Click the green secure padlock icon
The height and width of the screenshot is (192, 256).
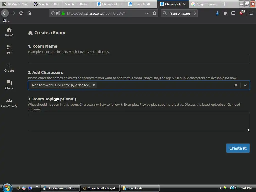coord(63,13)
